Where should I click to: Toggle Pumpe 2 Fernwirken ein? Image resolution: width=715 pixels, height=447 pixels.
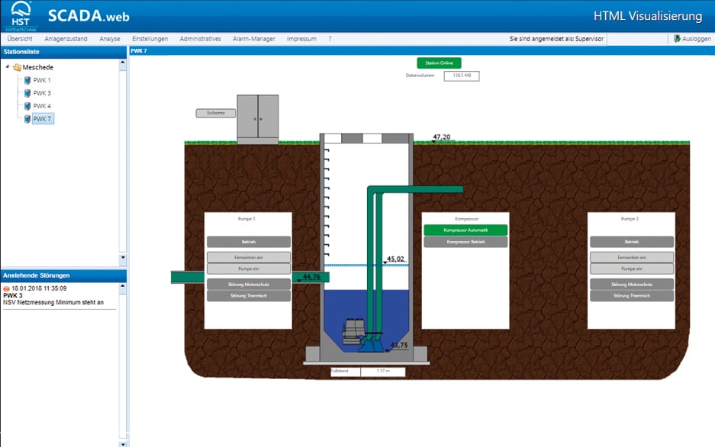tap(632, 258)
